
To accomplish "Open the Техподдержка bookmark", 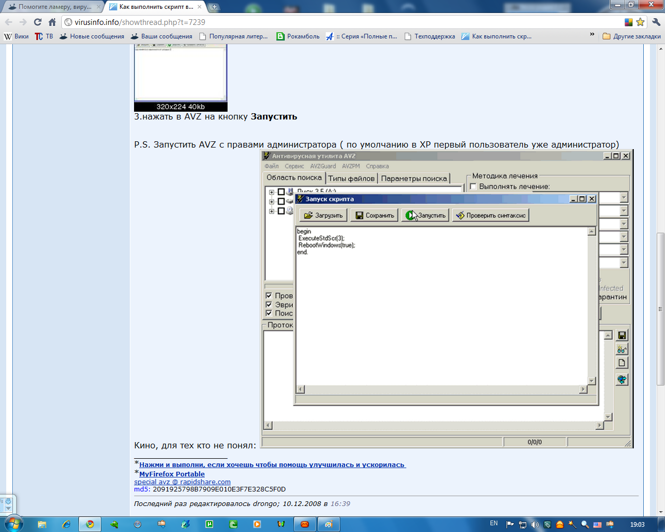I will click(x=430, y=36).
